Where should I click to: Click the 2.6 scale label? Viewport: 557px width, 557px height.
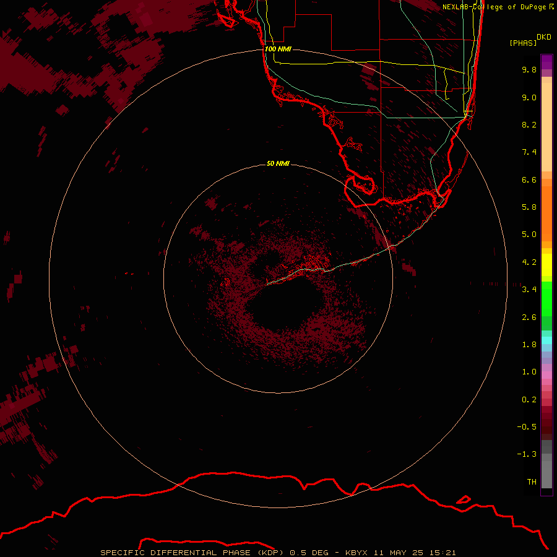coord(529,317)
